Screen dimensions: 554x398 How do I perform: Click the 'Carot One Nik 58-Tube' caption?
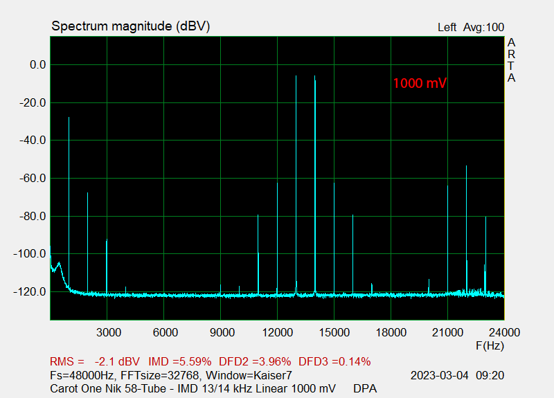click(x=108, y=389)
